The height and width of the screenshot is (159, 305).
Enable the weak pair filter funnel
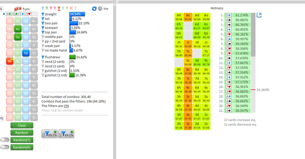tap(43, 46)
